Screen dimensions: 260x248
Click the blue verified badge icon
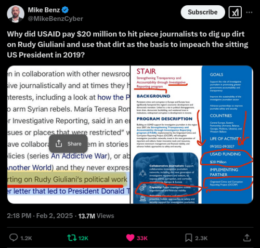pos(66,10)
